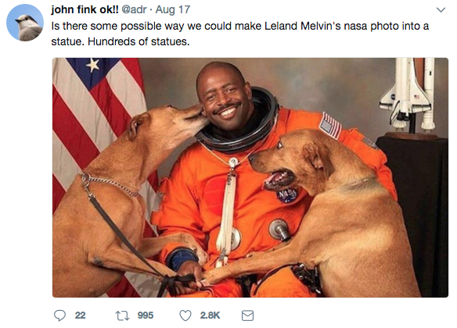The image size is (457, 328).
Task: Click the space shuttle model in the photo
Action: [x=408, y=94]
